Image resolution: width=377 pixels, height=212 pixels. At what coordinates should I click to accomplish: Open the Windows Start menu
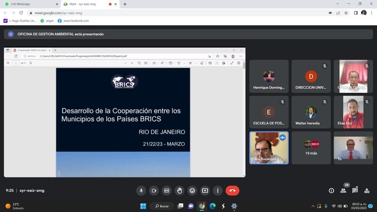143,206
